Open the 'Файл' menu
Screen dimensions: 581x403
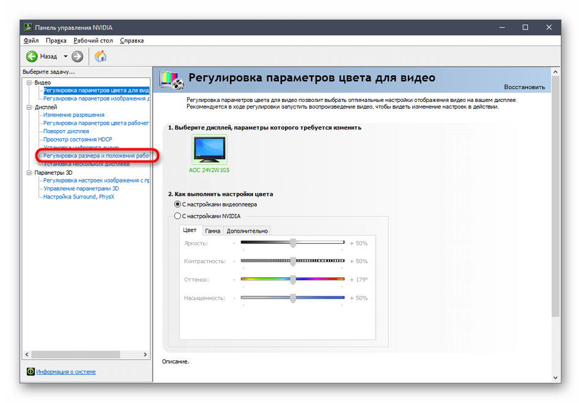tap(31, 40)
